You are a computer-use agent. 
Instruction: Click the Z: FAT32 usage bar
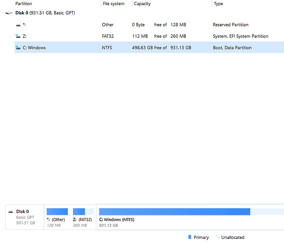click(83, 212)
